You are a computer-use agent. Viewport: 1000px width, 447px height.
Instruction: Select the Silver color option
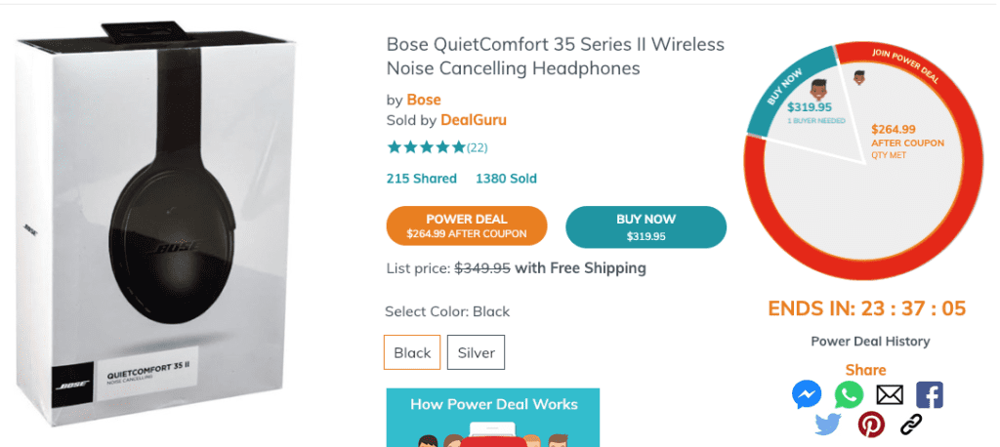point(476,352)
